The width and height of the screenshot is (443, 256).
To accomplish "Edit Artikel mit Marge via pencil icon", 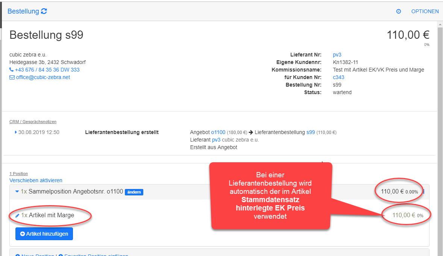I will [17, 216].
